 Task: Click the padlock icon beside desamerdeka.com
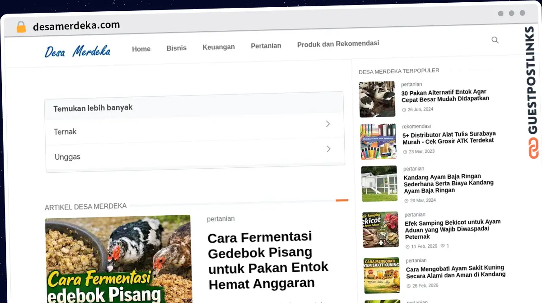[21, 27]
